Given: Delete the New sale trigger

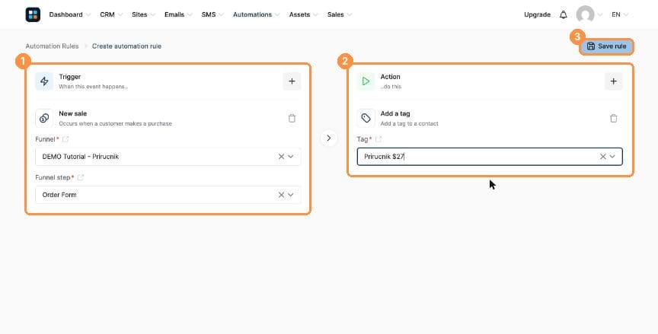Looking at the screenshot, I should [292, 118].
